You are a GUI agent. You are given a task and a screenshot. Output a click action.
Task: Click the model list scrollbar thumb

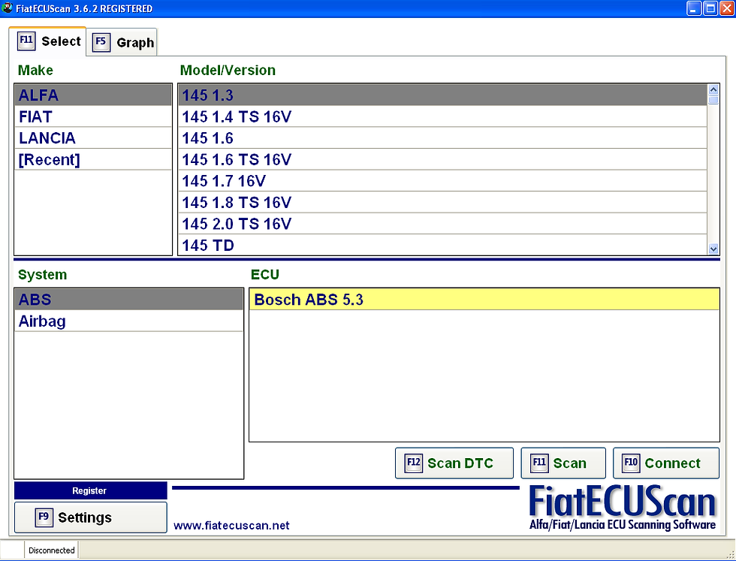click(x=713, y=100)
